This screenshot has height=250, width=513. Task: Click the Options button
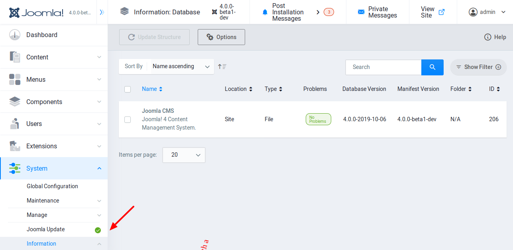click(x=221, y=37)
